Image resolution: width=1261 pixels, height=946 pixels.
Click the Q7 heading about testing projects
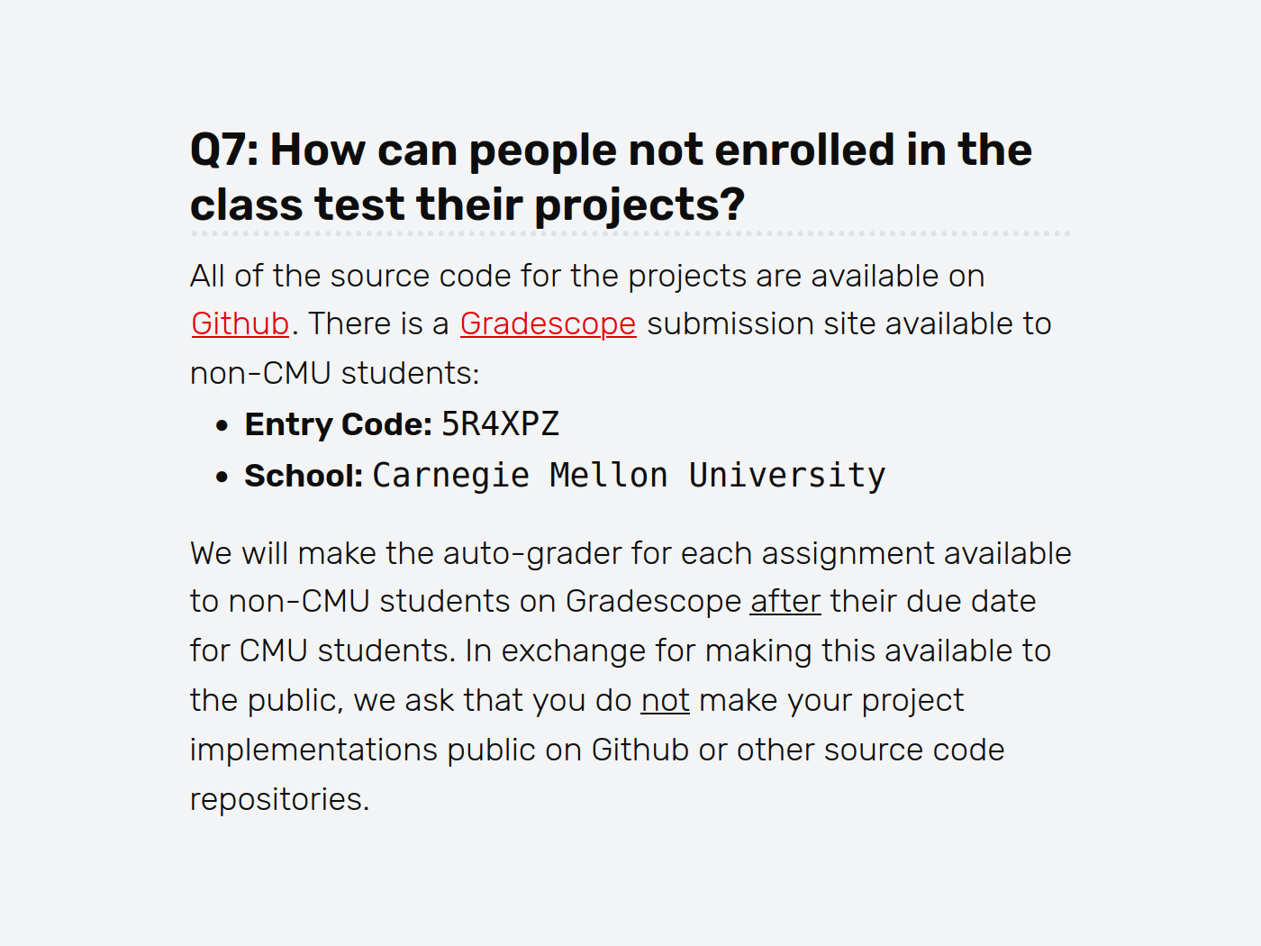(x=611, y=177)
